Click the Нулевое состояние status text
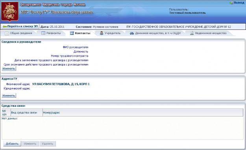246x150 pixels. (x=105, y=27)
